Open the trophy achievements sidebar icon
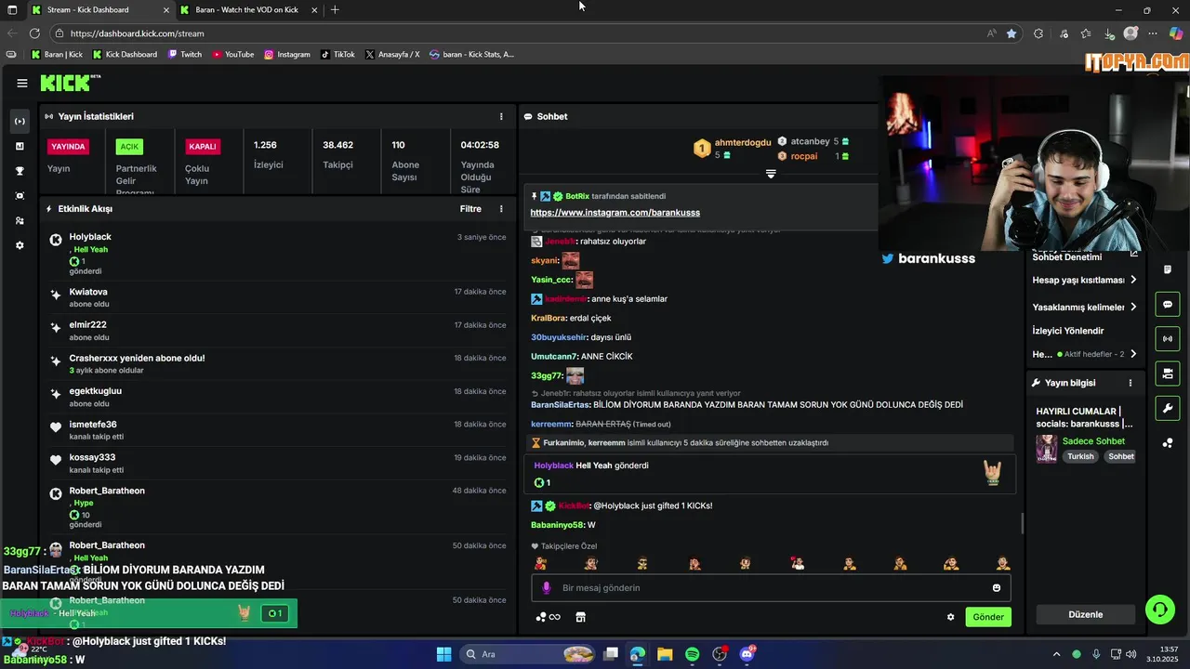This screenshot has height=669, width=1190. (x=20, y=171)
